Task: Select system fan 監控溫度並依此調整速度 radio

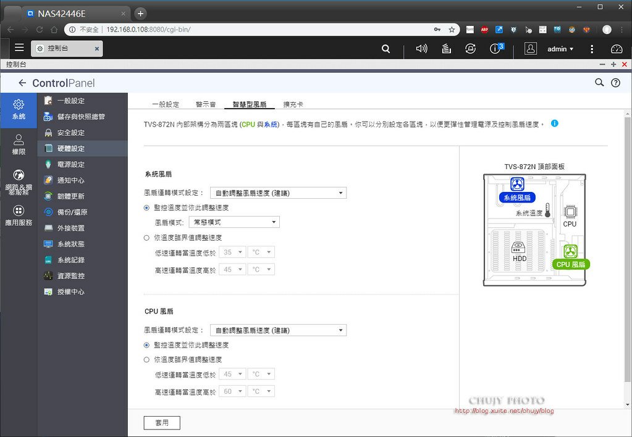Action: (x=146, y=208)
